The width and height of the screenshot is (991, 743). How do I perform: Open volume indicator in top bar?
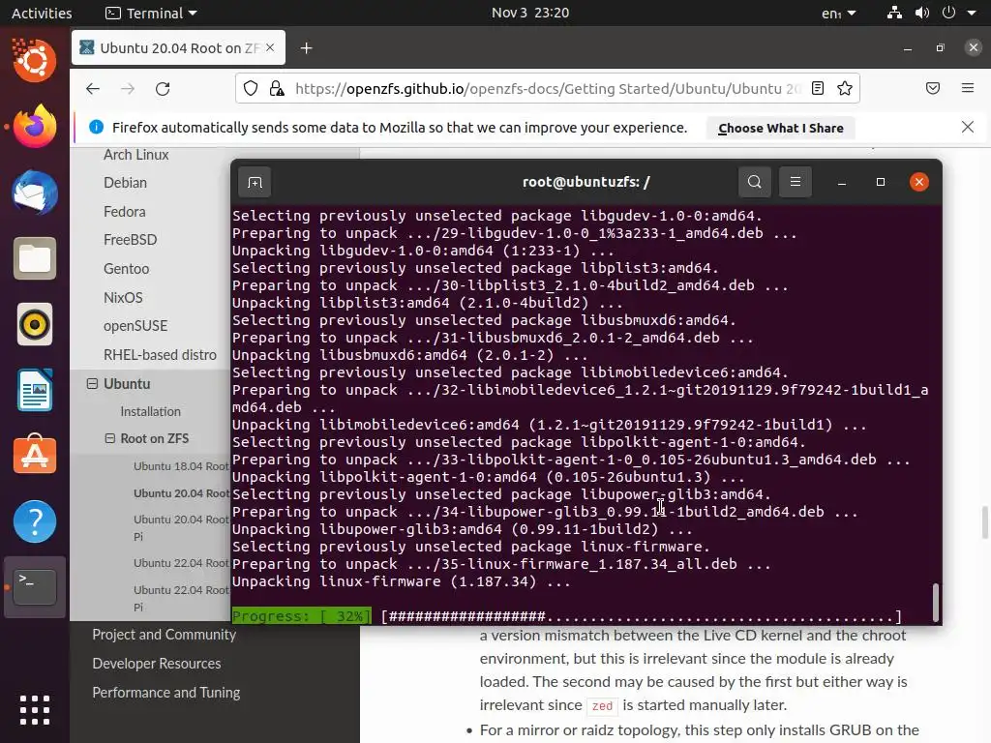click(x=922, y=13)
